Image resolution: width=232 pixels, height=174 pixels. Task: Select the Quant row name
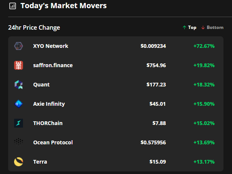(x=41, y=85)
